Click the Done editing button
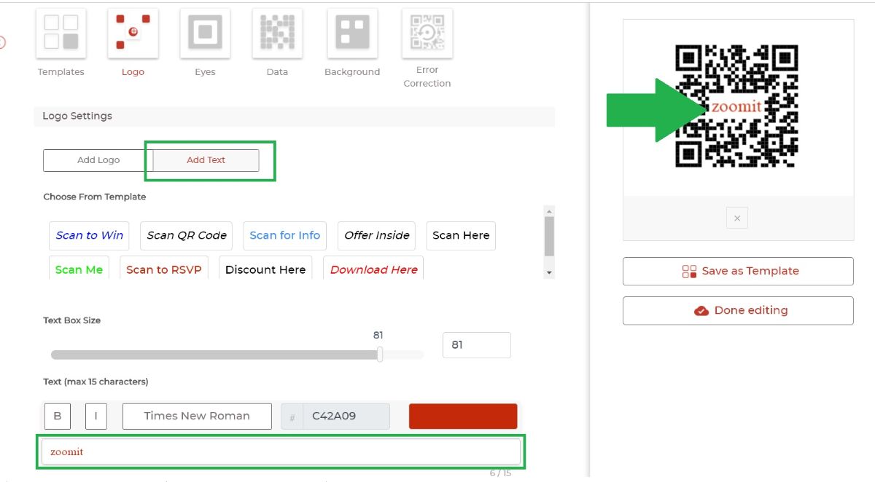The width and height of the screenshot is (875, 482). click(x=737, y=310)
